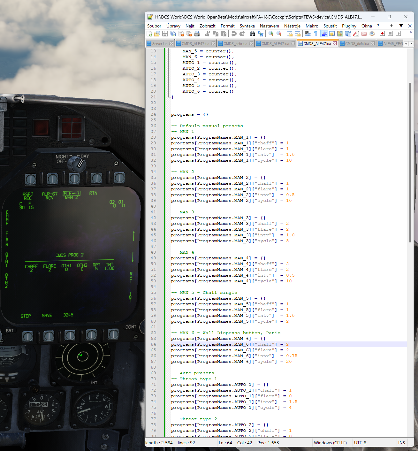Toggle the word wrap toolbar button
The width and height of the screenshot is (418, 451).
(x=308, y=34)
